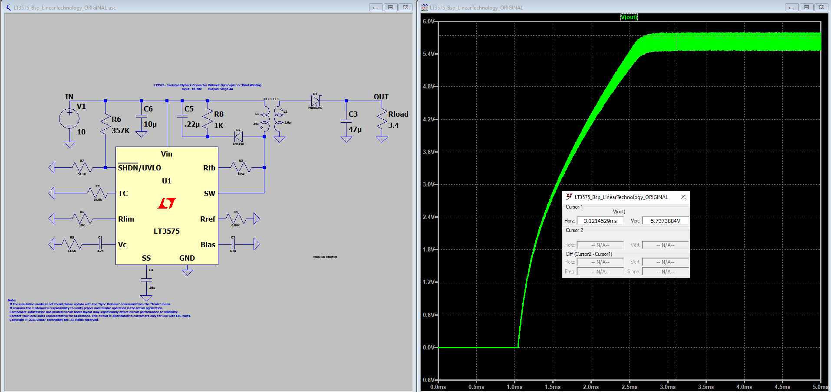Click the Diff Horz N/A field
Screen dimensions: 831x392
coord(600,262)
